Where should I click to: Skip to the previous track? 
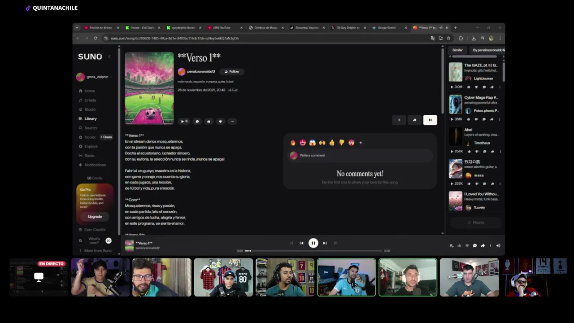[x=301, y=243]
